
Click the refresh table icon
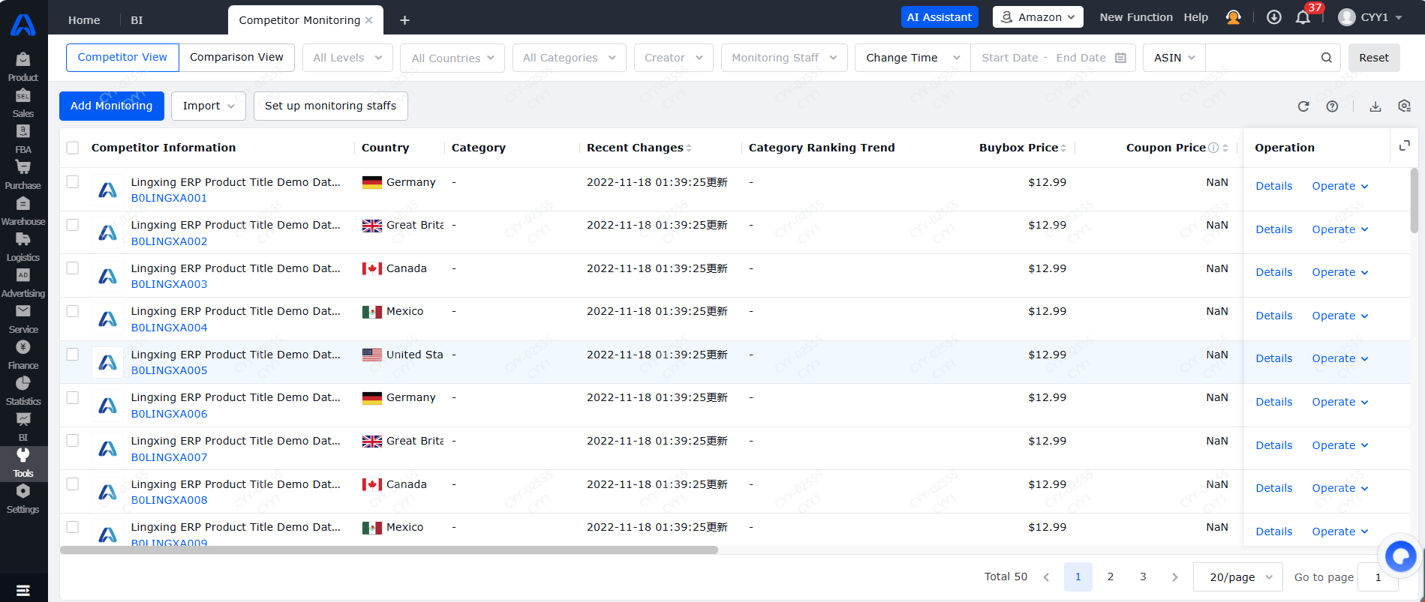tap(1303, 106)
